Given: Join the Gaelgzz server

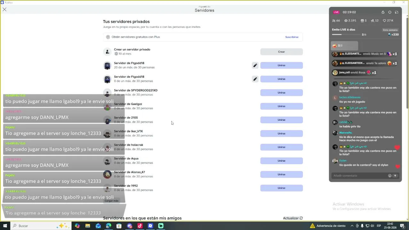Looking at the screenshot, I should click(282, 106).
